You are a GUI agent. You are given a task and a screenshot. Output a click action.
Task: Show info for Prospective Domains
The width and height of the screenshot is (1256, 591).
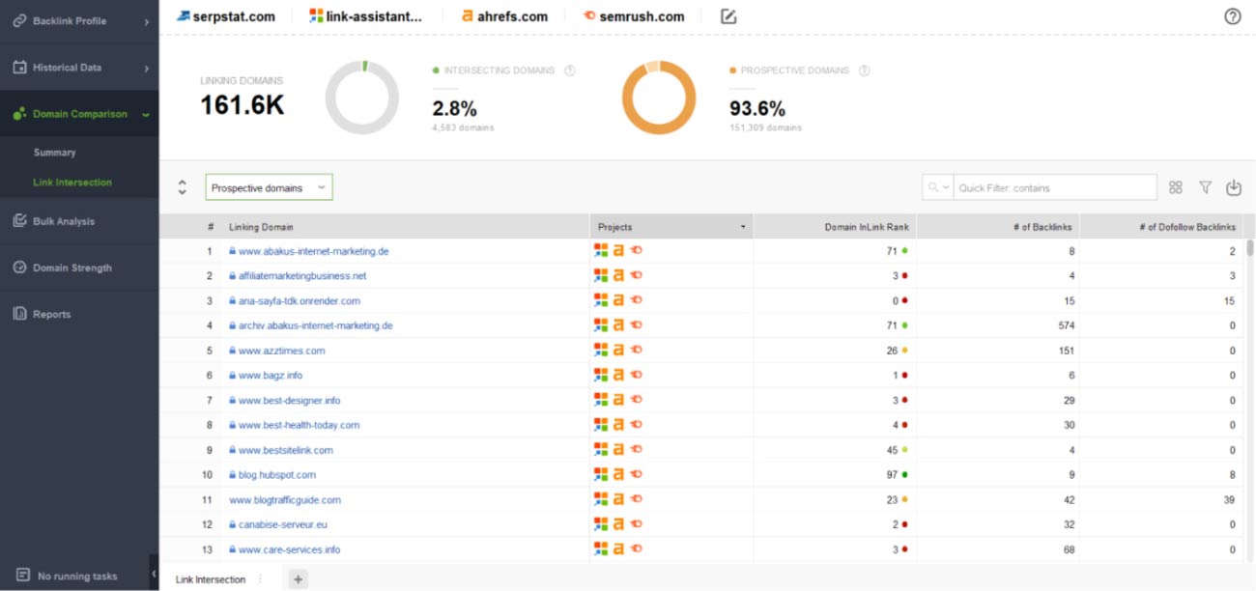click(x=864, y=70)
